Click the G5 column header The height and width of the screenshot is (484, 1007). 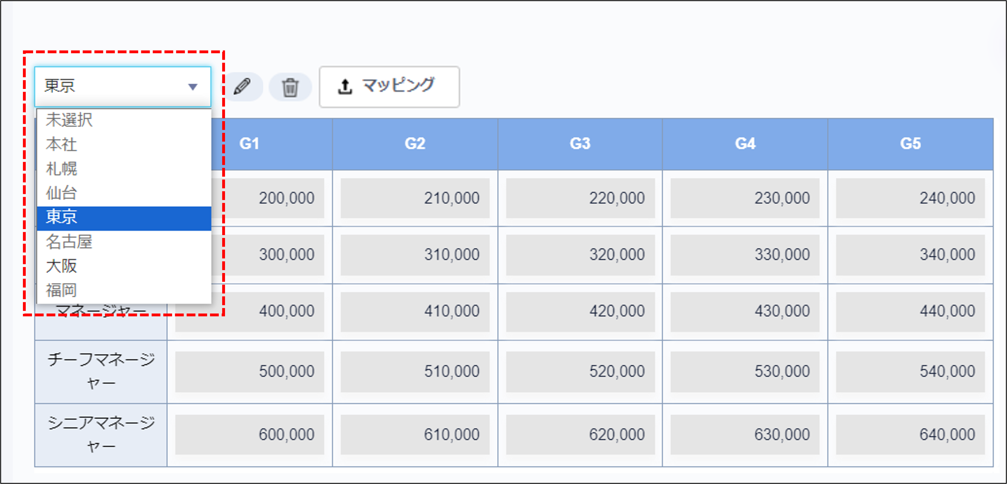tap(911, 144)
